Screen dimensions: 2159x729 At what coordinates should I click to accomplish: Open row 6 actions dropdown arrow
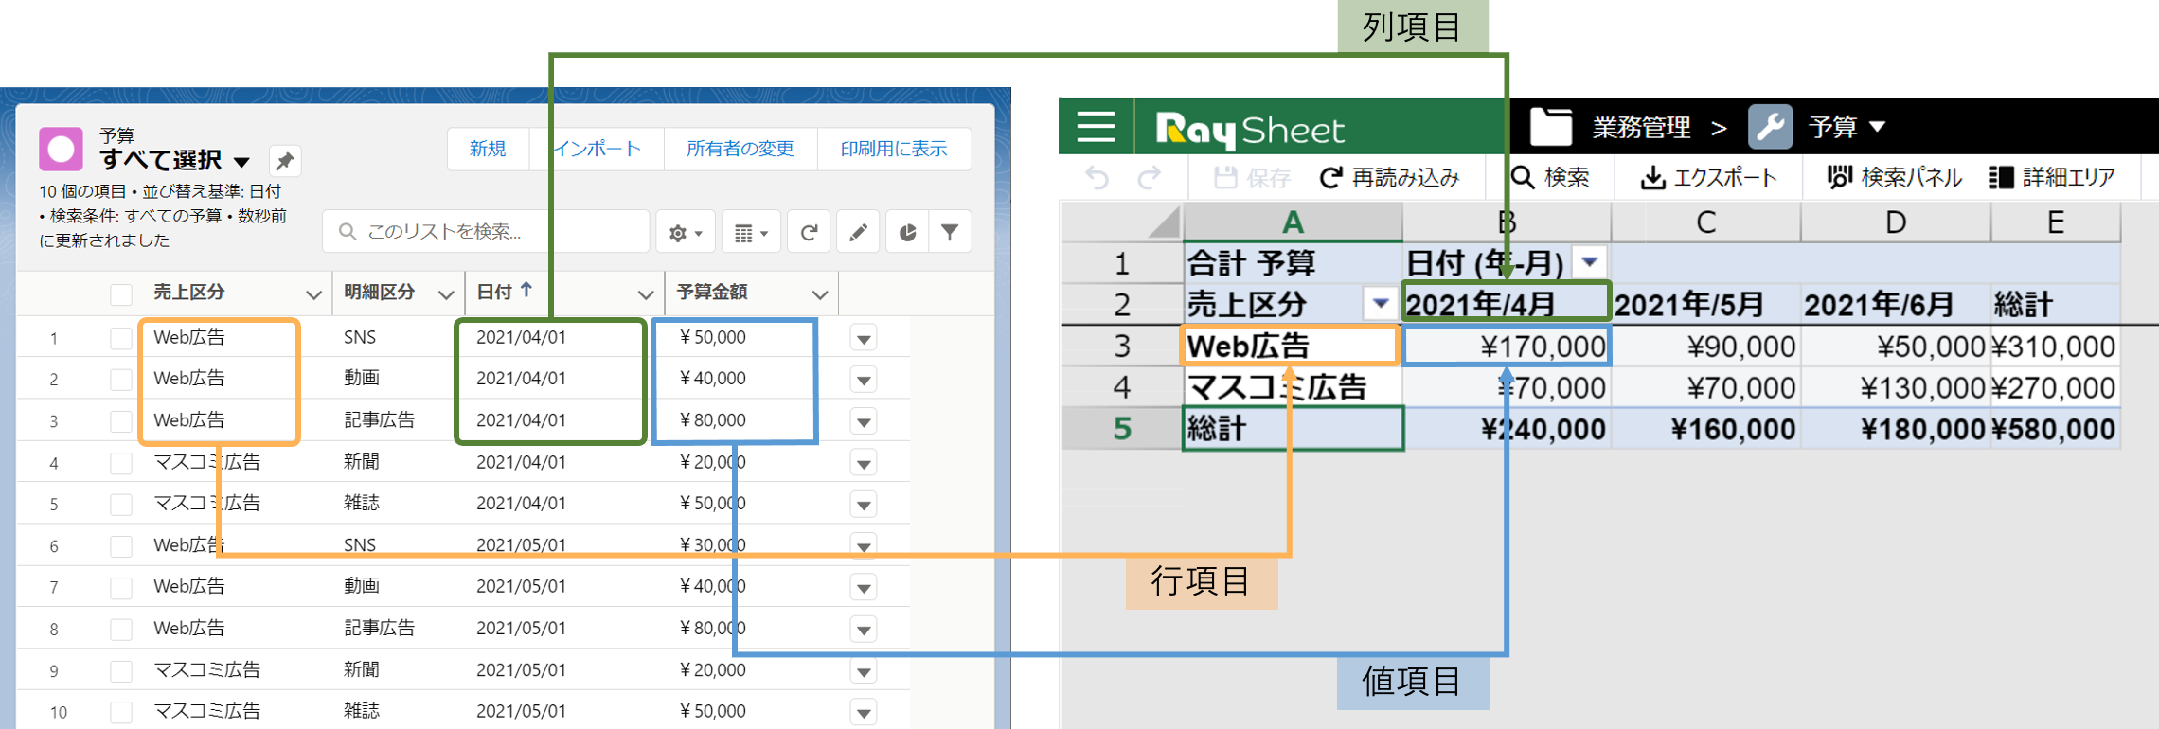pyautogui.click(x=864, y=546)
